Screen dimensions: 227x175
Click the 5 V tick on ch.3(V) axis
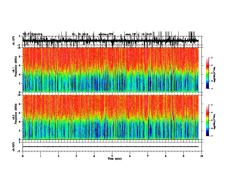point(19,142)
